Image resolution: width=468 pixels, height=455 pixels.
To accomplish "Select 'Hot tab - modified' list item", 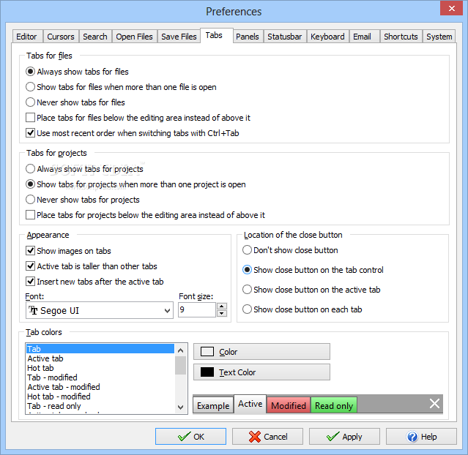I will pyautogui.click(x=100, y=396).
